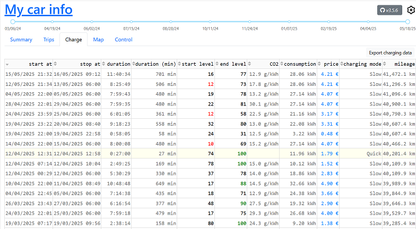Click end level 88 in green
This screenshot has width=416, height=229.
point(231,183)
